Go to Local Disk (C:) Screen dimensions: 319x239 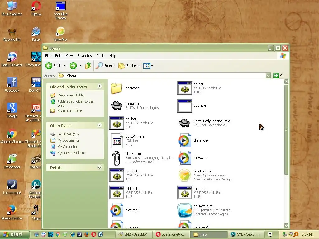(x=68, y=134)
